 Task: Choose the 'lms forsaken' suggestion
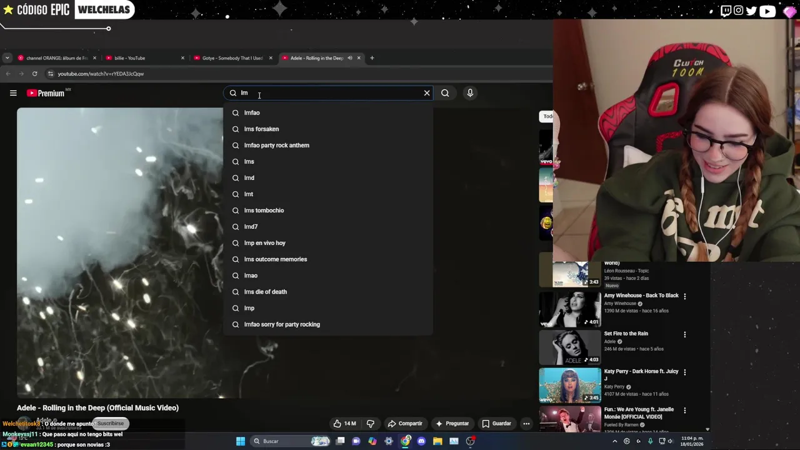328,129
